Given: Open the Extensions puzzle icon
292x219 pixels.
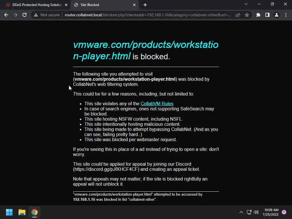Looking at the screenshot, I should tap(258, 15).
